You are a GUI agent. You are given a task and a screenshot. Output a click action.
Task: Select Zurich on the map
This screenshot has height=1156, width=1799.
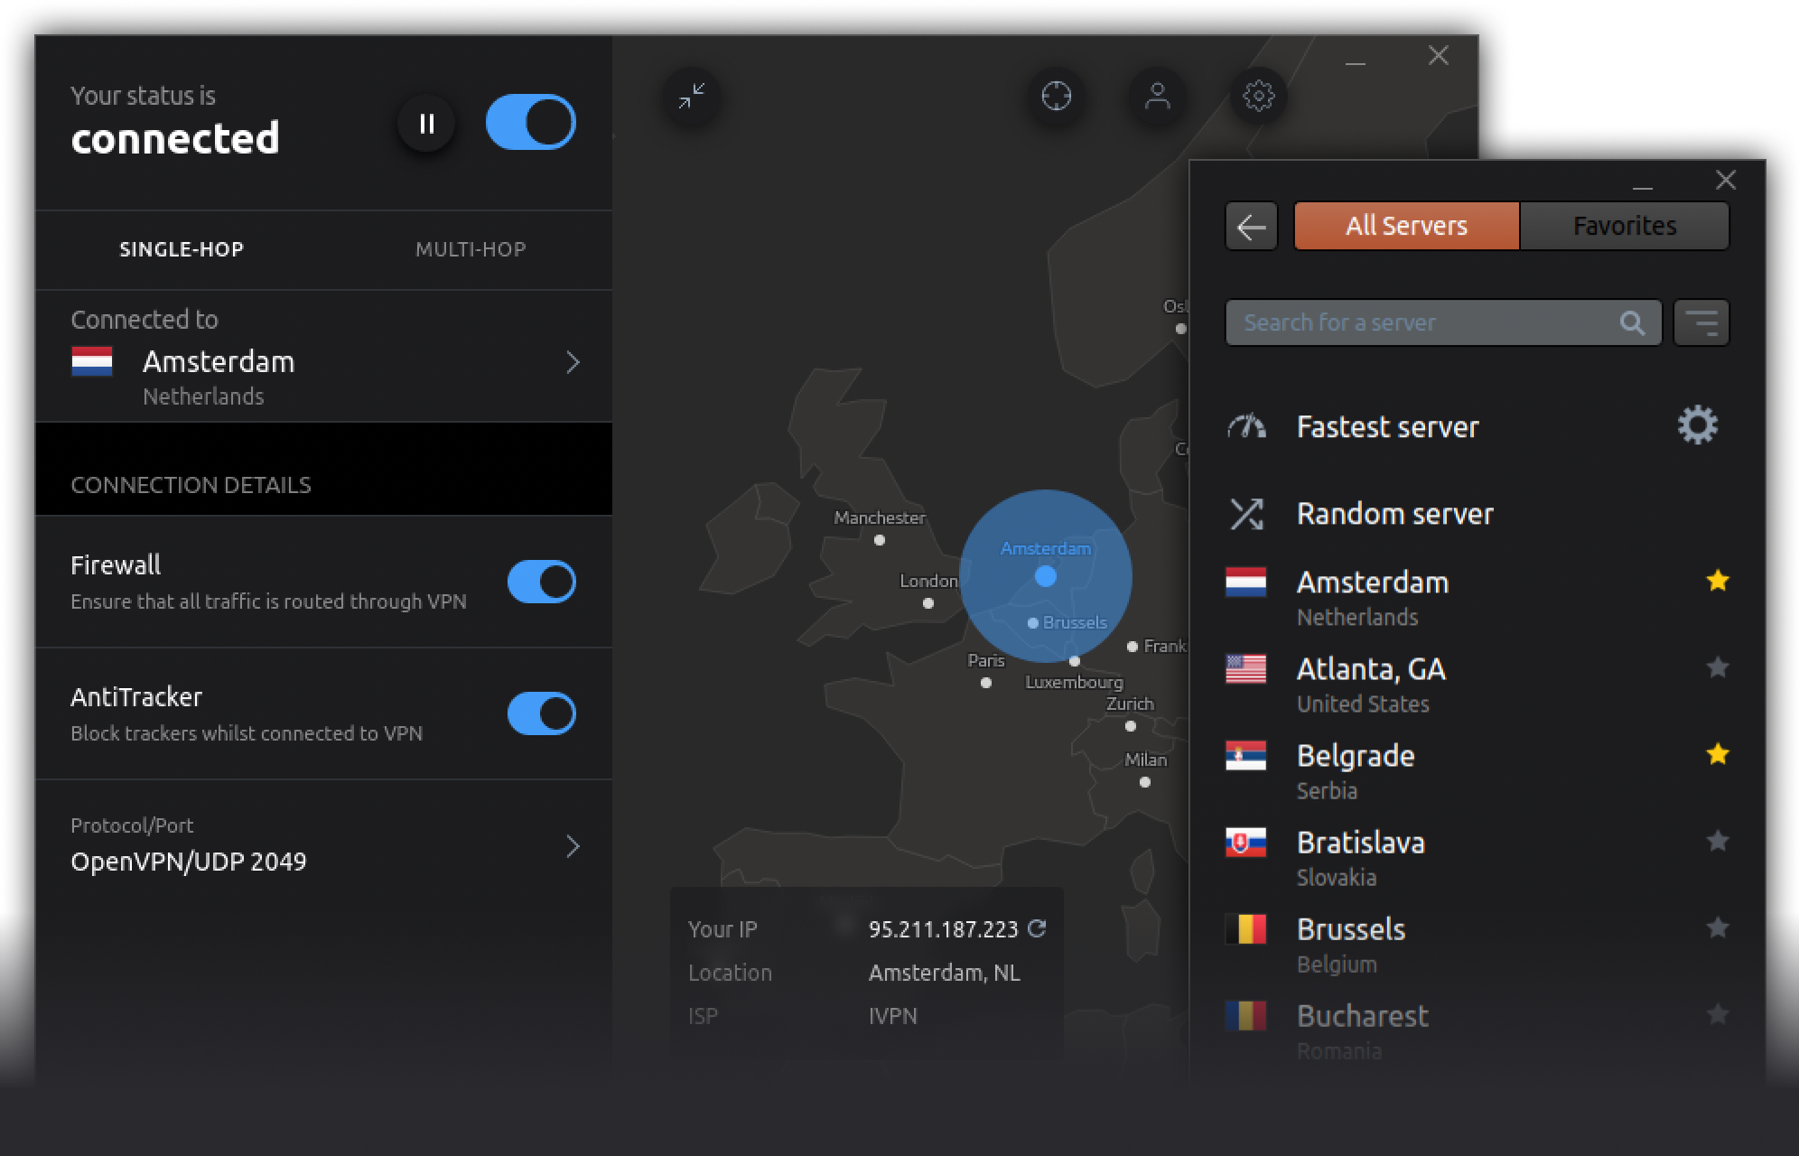pos(1131,726)
